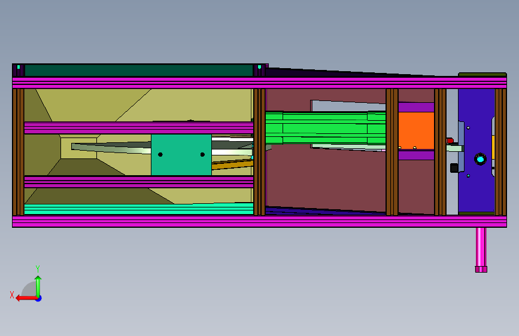The width and height of the screenshot is (519, 336).
Task: Select the blue-violet end panel
Action: 476,151
